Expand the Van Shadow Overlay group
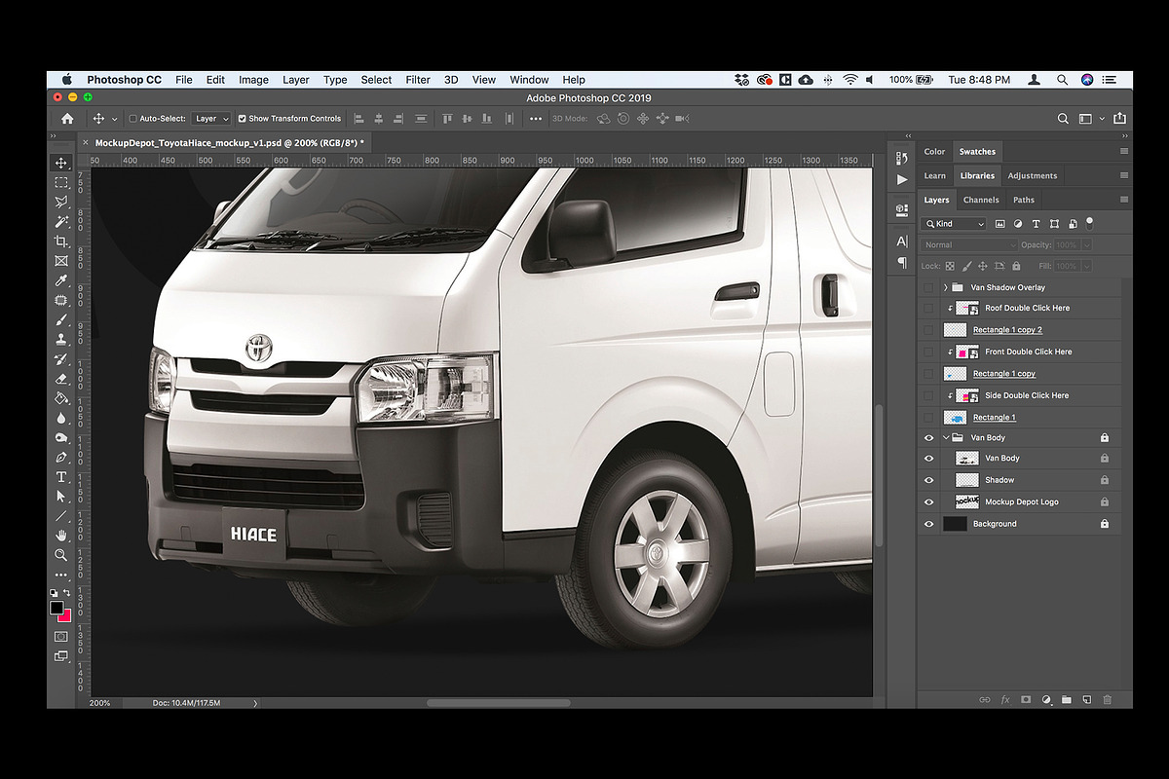1169x779 pixels. pyautogui.click(x=944, y=286)
